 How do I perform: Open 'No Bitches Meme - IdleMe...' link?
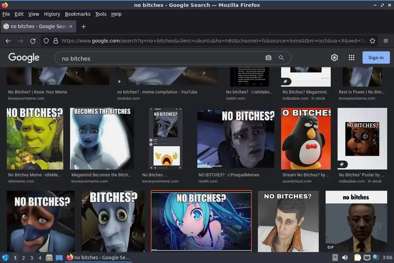coord(34,175)
